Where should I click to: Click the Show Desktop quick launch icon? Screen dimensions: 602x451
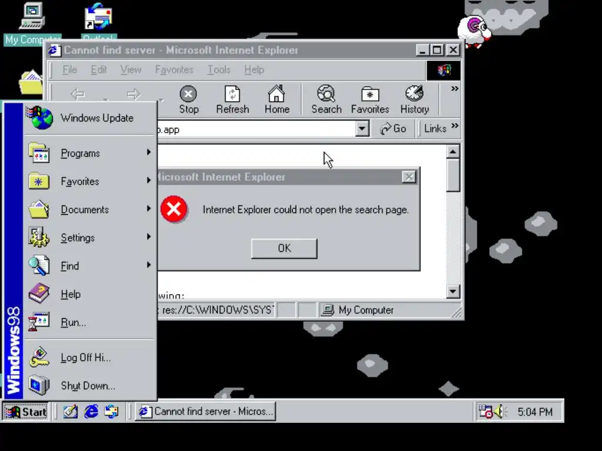(71, 412)
